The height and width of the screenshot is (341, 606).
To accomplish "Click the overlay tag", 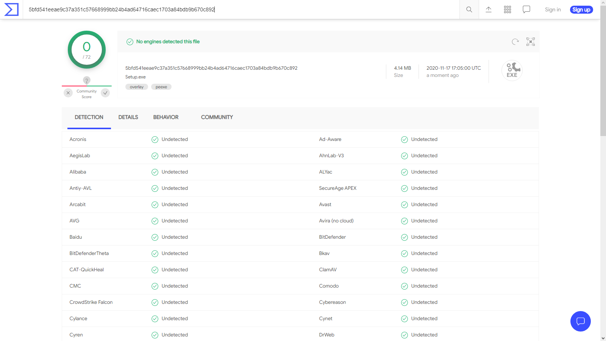I will [137, 87].
